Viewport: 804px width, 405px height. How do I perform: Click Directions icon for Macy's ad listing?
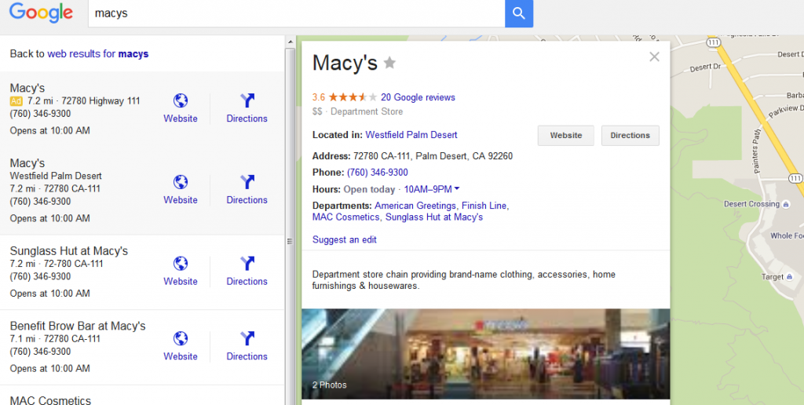point(247,100)
